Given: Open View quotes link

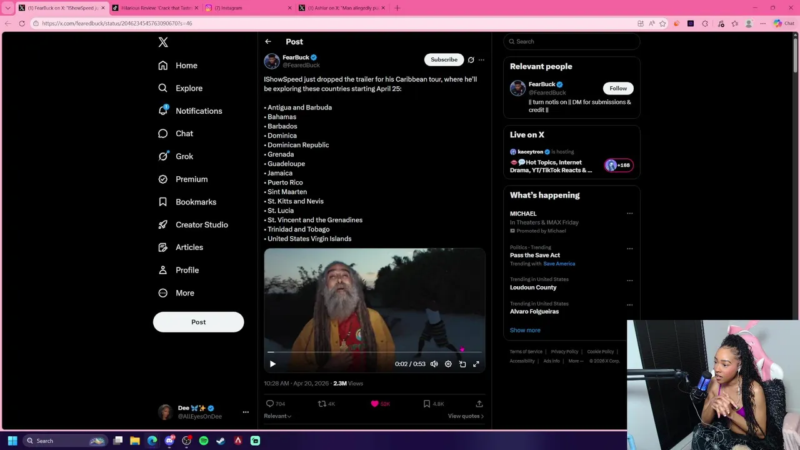Looking at the screenshot, I should [466, 416].
